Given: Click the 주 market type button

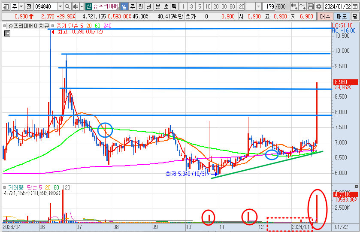Looking at the screenshot, I should click(x=15, y=6).
